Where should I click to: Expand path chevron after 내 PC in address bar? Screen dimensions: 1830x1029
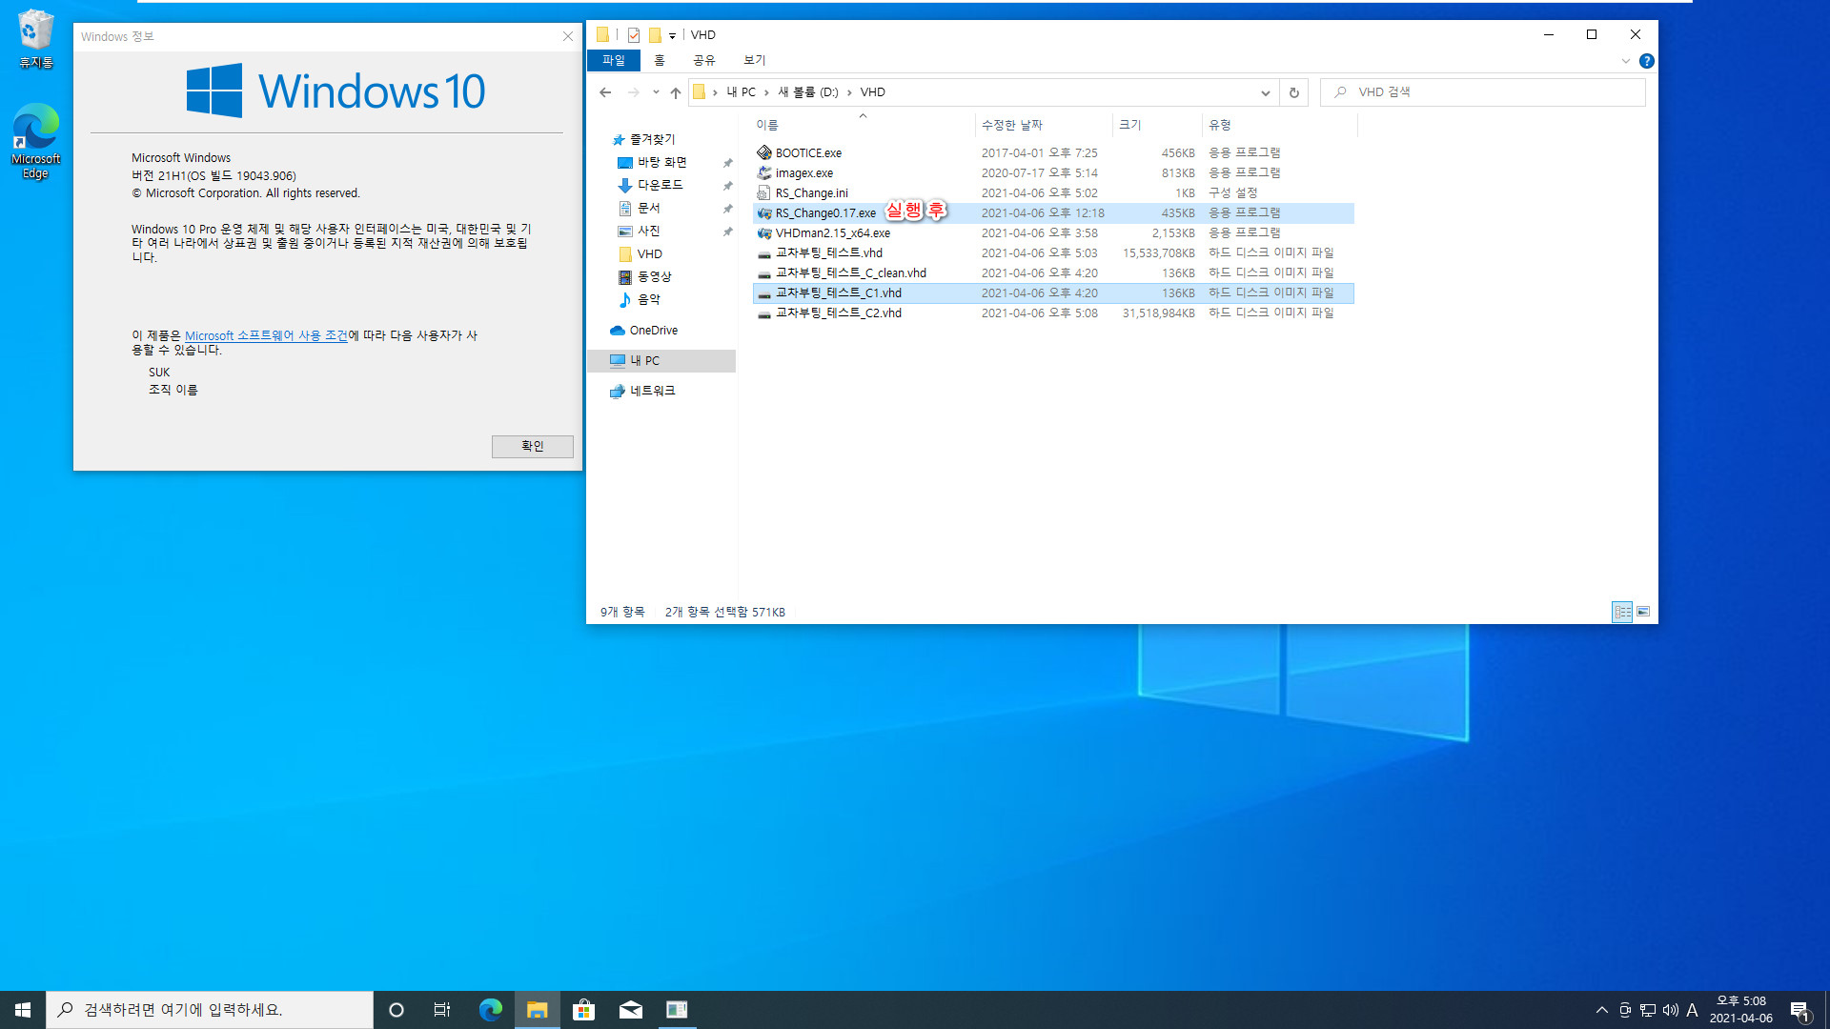(x=765, y=92)
